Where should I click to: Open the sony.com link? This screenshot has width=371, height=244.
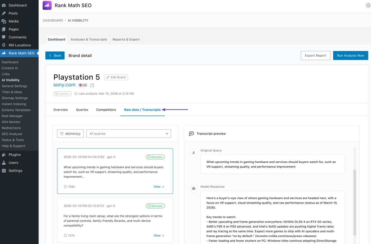point(64,85)
